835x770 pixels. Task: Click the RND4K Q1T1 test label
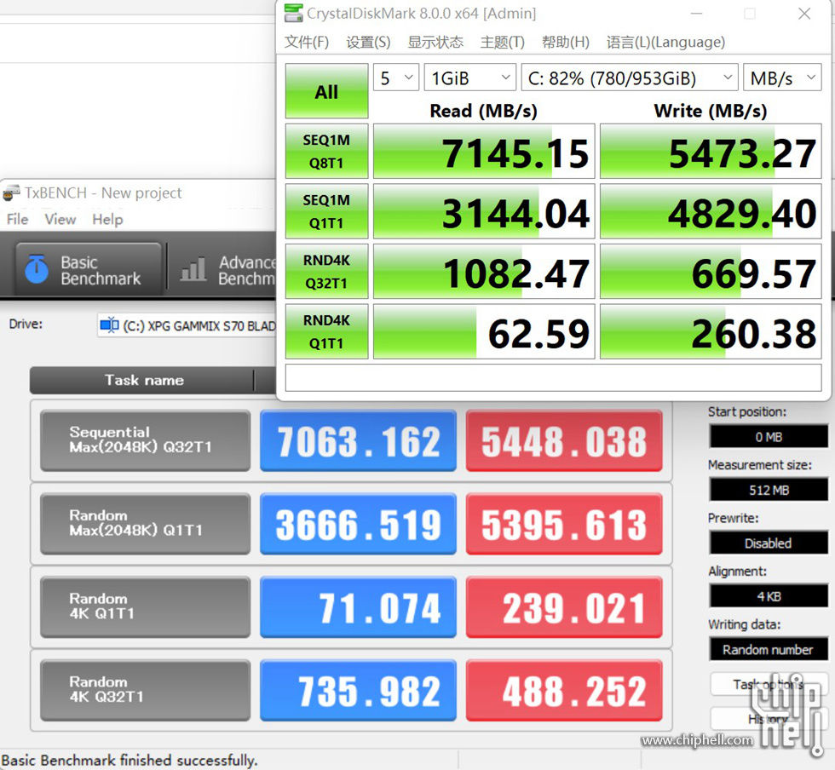point(326,331)
